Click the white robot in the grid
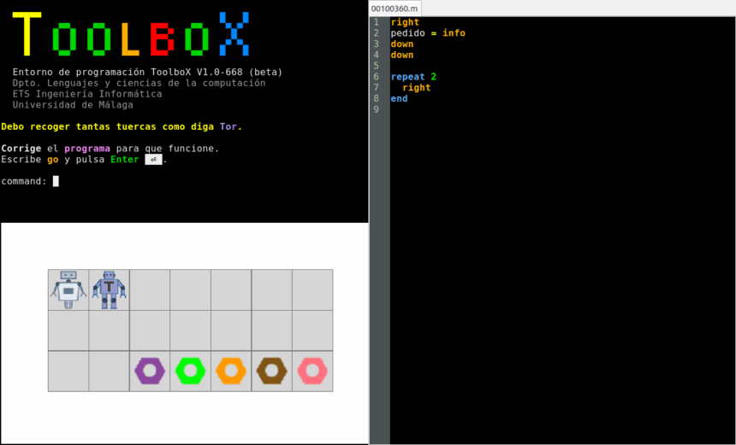The image size is (736, 445). (x=68, y=290)
